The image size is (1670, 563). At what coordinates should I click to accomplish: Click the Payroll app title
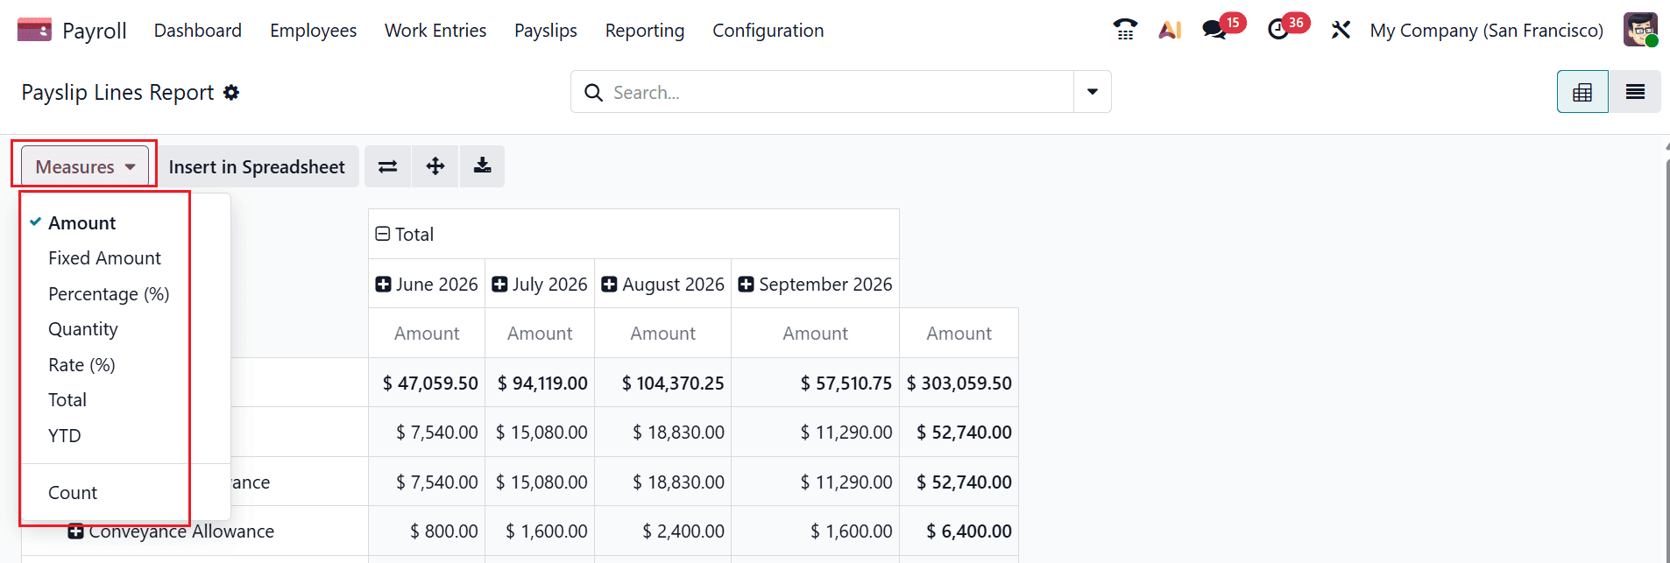click(x=95, y=31)
